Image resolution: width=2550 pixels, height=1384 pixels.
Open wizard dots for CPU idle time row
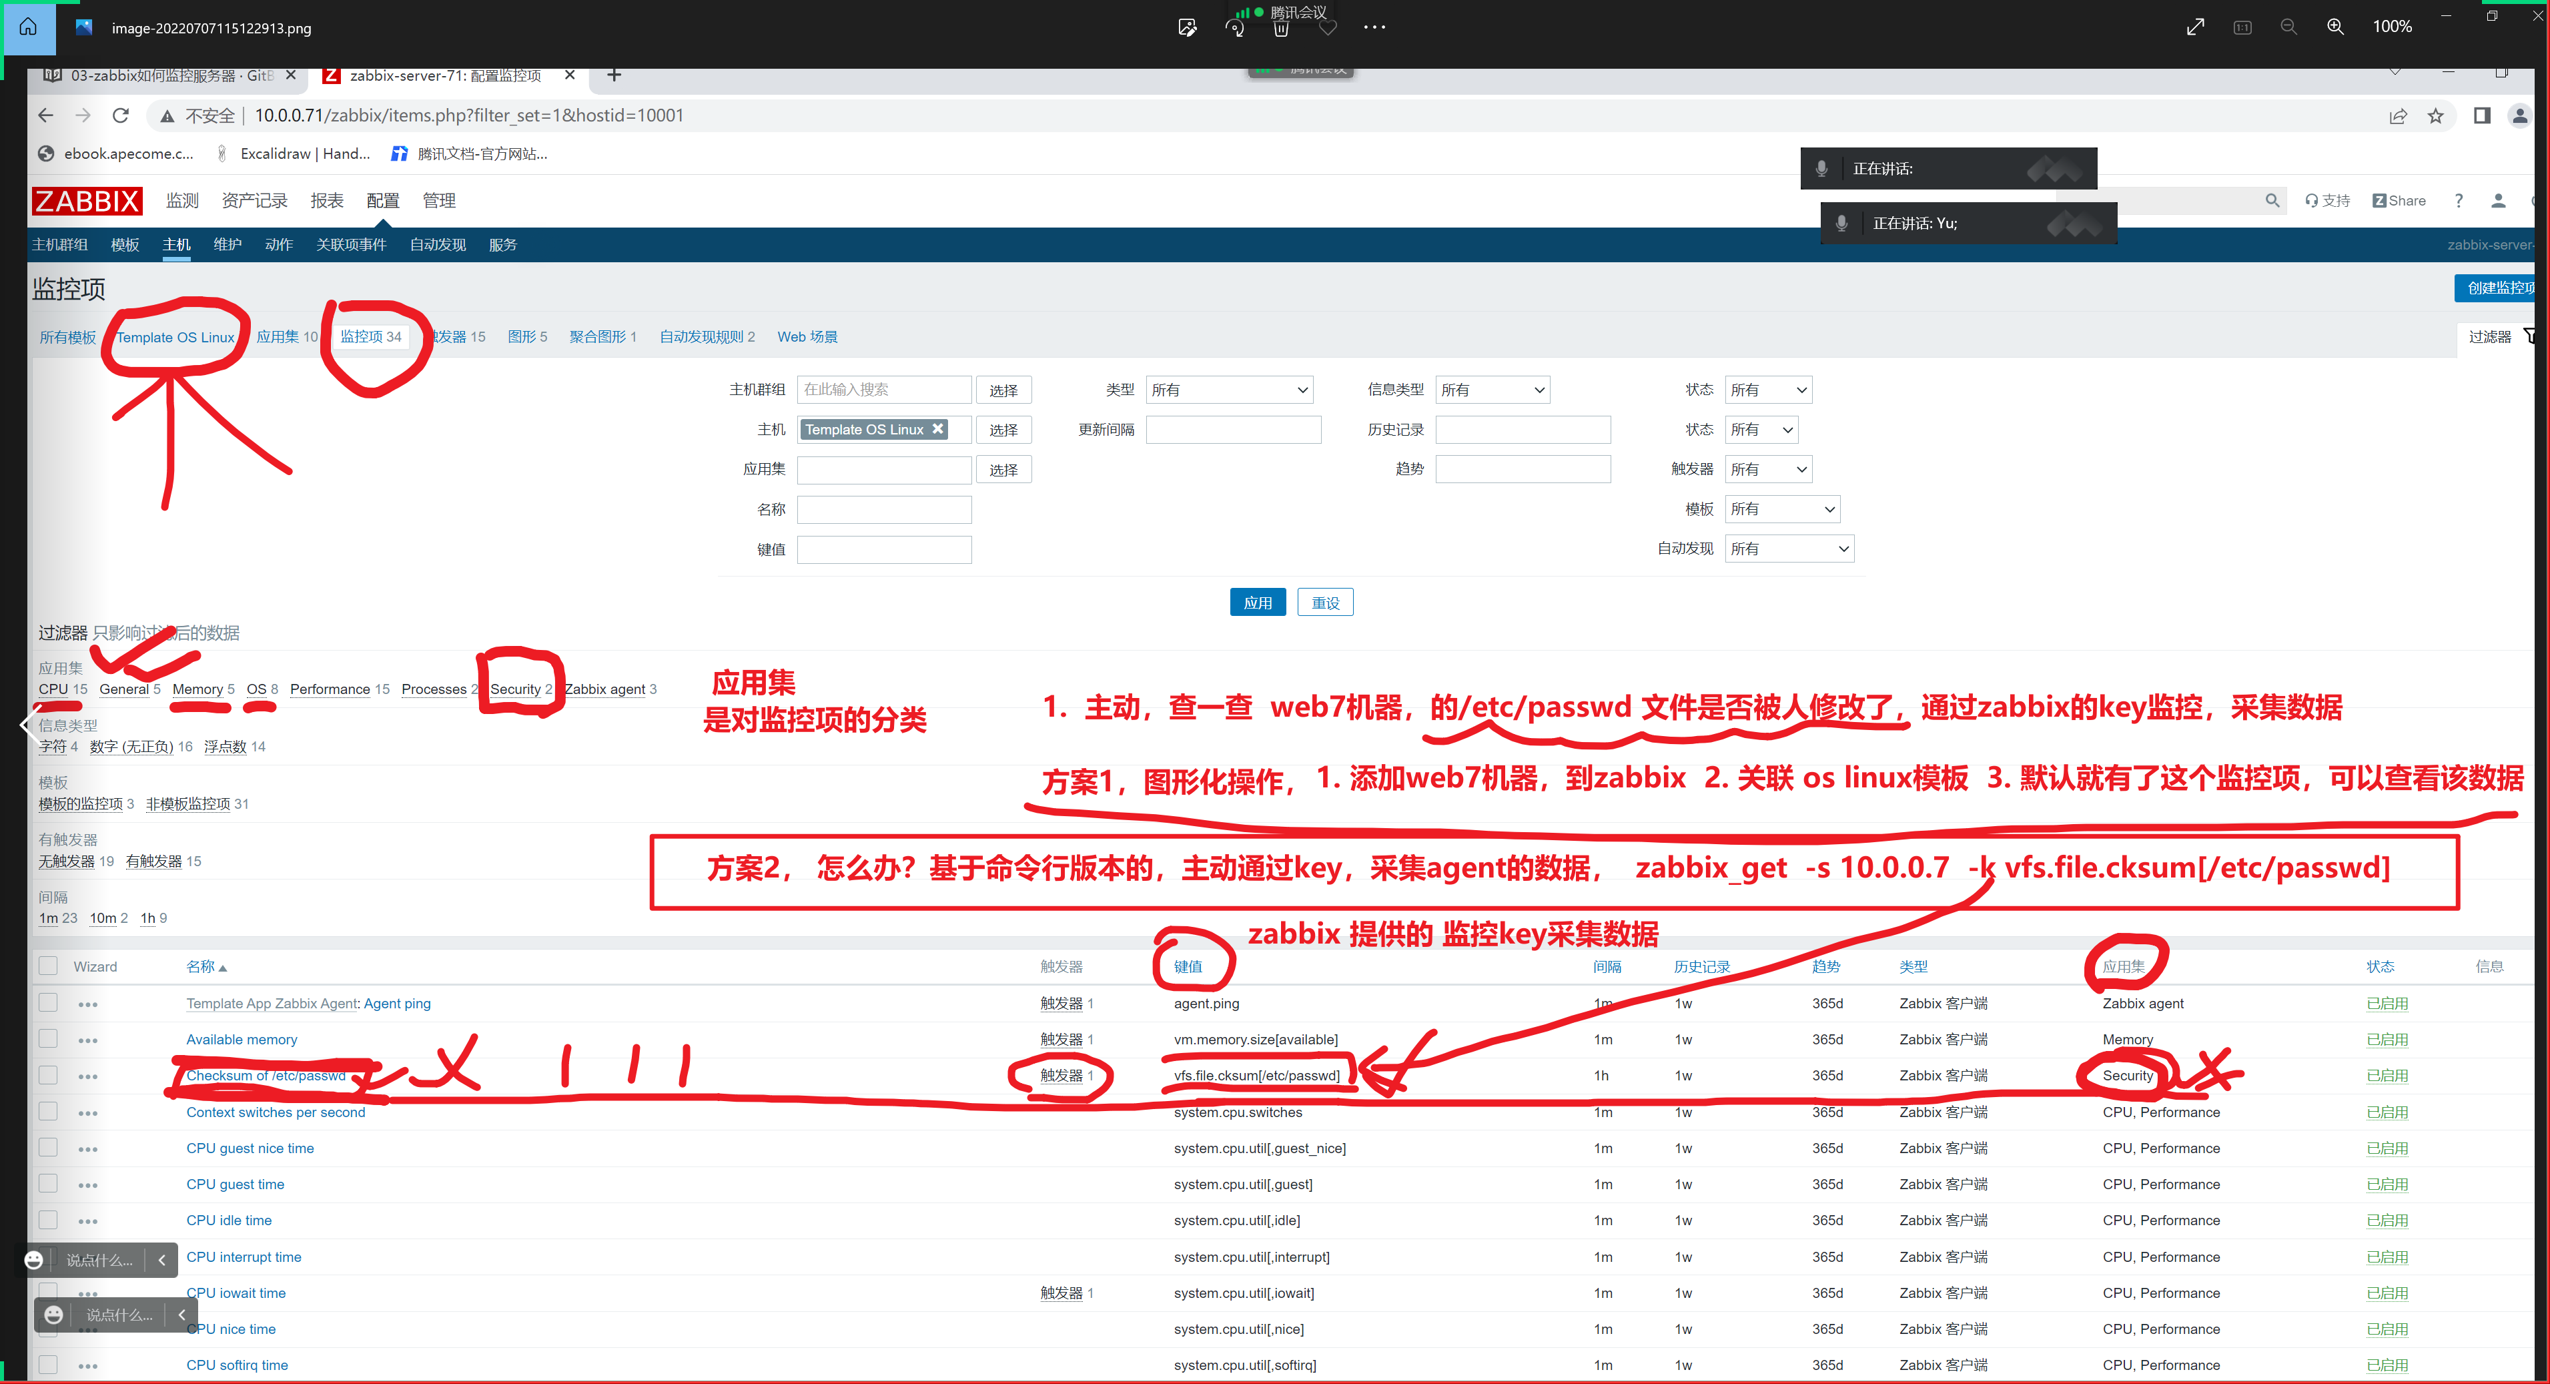point(87,1222)
